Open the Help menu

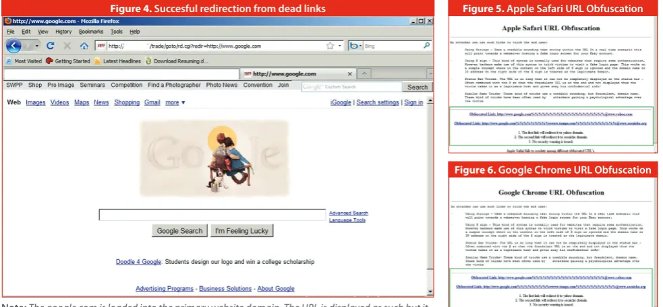pos(134,32)
